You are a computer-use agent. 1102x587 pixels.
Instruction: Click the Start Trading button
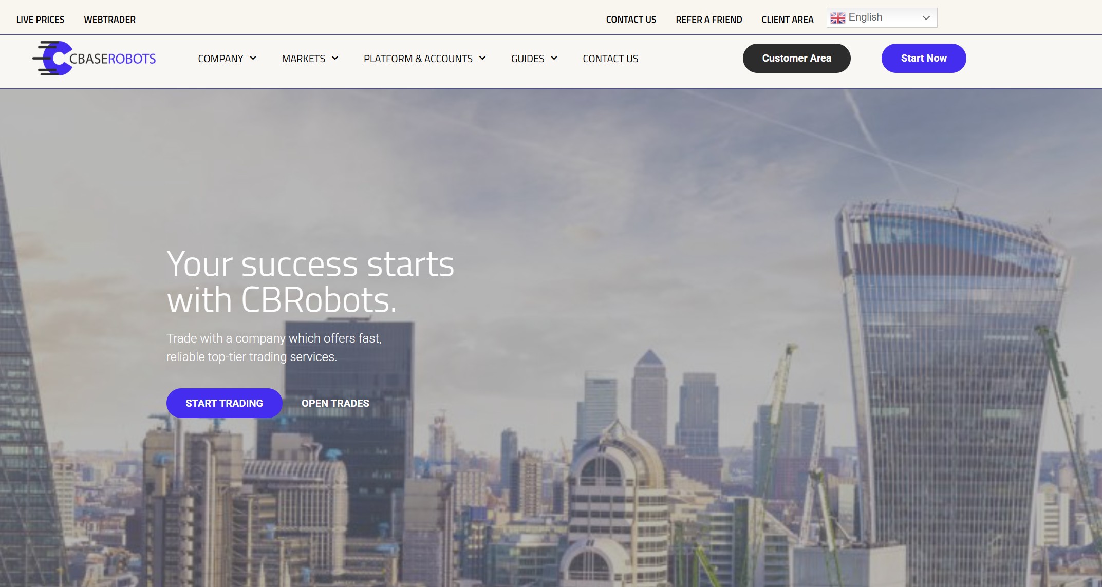(x=224, y=403)
